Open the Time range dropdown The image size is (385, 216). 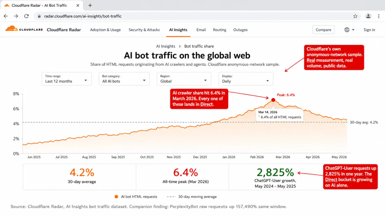67,79
